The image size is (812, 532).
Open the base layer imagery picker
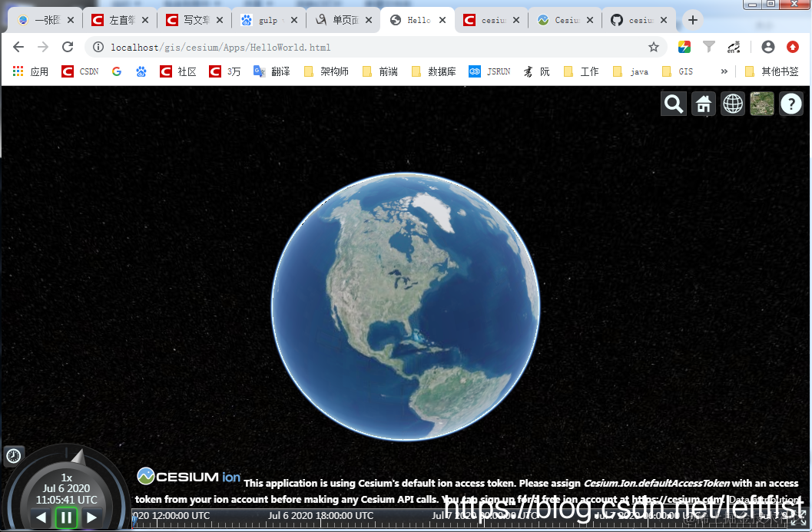[762, 104]
